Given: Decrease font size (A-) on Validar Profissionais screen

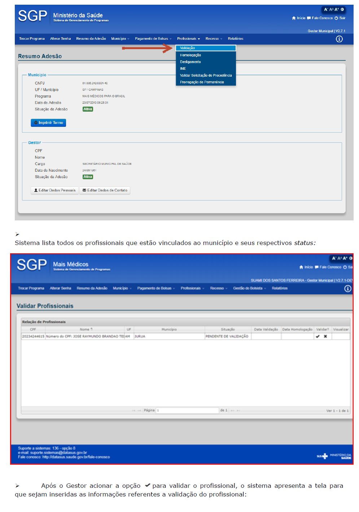Looking at the screenshot, I should coord(334,258).
